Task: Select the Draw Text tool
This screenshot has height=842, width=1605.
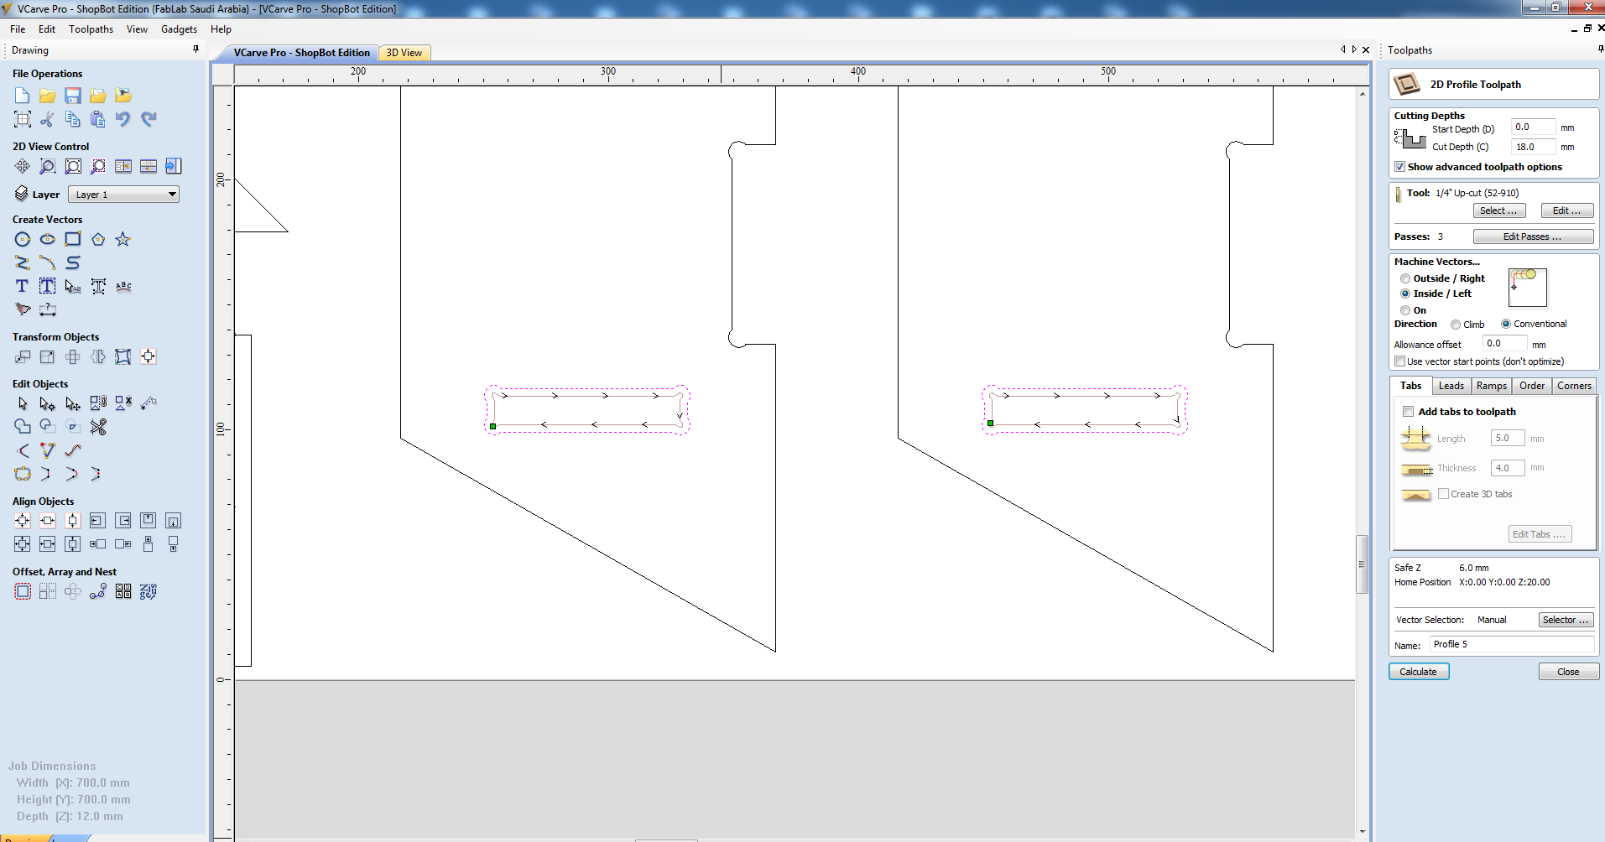Action: [x=23, y=286]
